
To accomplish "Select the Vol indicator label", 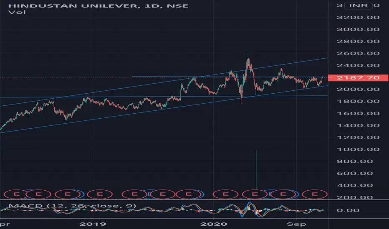I will coord(17,12).
